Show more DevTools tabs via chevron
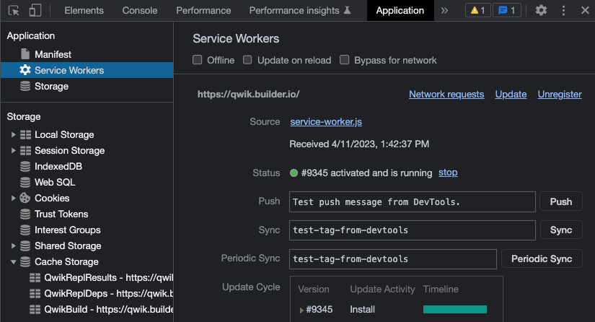 point(444,11)
